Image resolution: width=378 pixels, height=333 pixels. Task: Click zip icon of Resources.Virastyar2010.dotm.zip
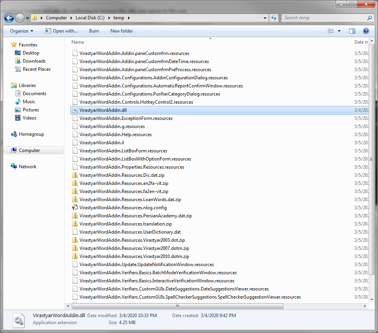tap(75, 256)
